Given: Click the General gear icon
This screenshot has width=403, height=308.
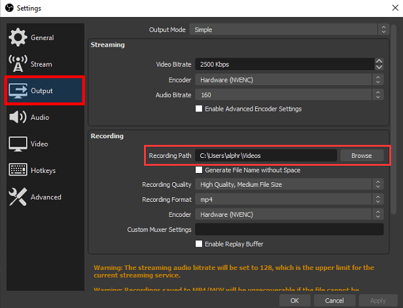Looking at the screenshot, I should tap(18, 37).
